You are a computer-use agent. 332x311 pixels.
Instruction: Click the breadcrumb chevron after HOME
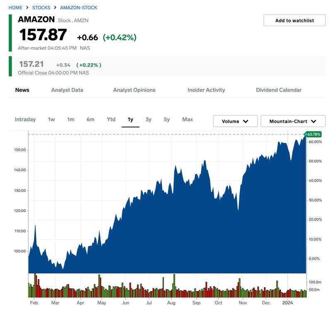pyautogui.click(x=27, y=7)
